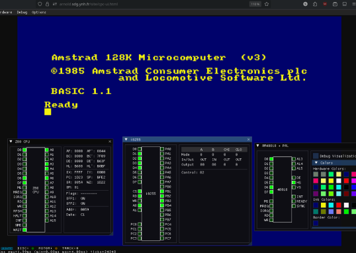This screenshot has height=253, width=356.
Task: Click the AL3 pin indicator on AM40010
Action: (x=294, y=159)
